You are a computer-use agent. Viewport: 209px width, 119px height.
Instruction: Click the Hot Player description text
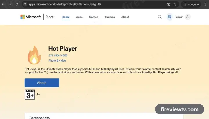point(103,71)
